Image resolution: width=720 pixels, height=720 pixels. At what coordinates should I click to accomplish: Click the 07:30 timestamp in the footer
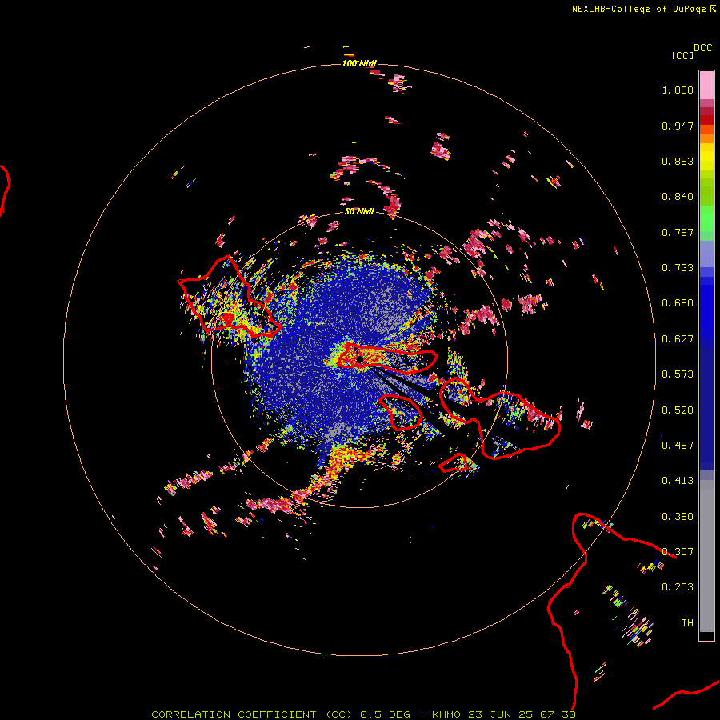pyautogui.click(x=558, y=714)
